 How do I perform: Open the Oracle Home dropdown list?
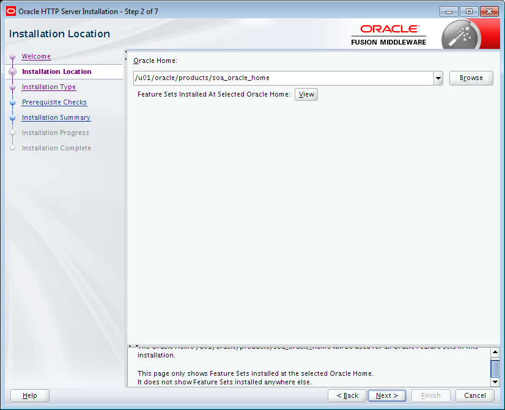click(438, 78)
